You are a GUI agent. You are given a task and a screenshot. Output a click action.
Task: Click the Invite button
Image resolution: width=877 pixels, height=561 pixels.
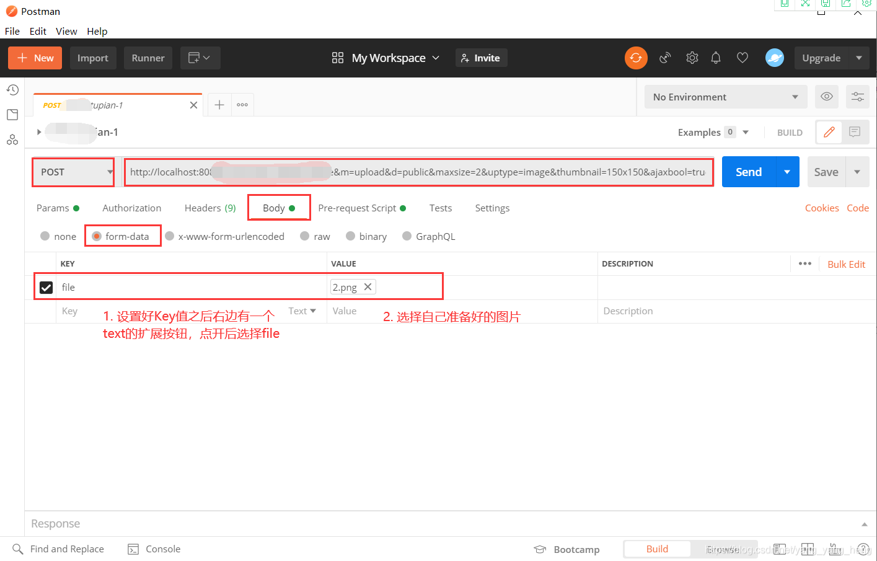coord(481,58)
